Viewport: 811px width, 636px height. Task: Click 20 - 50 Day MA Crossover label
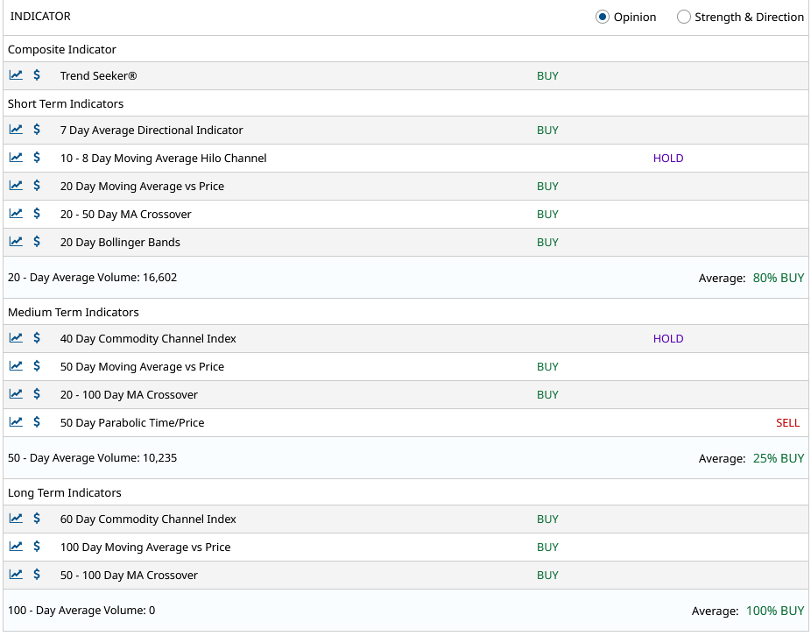(x=126, y=215)
